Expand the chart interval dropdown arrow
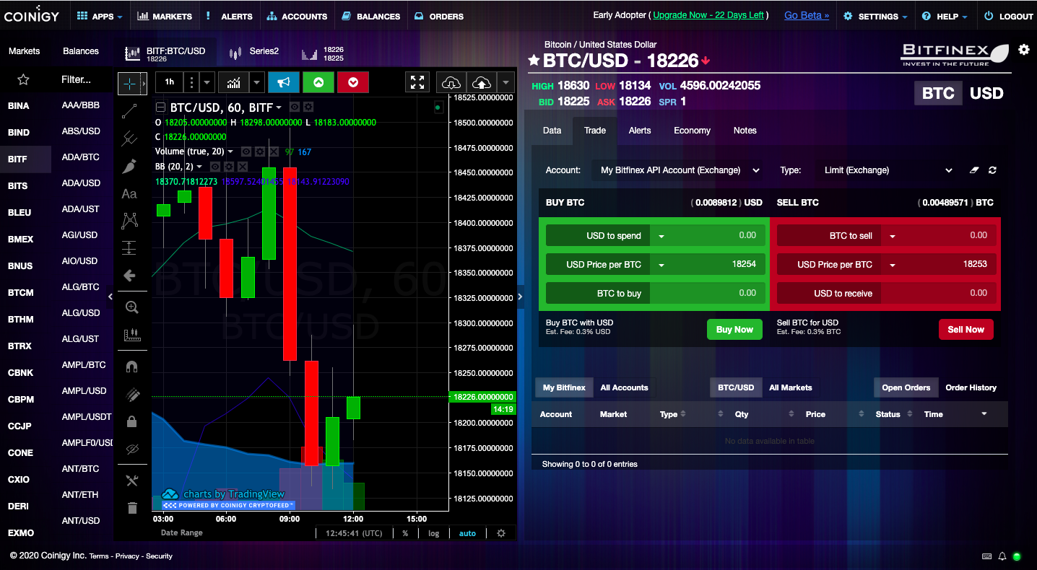This screenshot has height=570, width=1037. 207,82
